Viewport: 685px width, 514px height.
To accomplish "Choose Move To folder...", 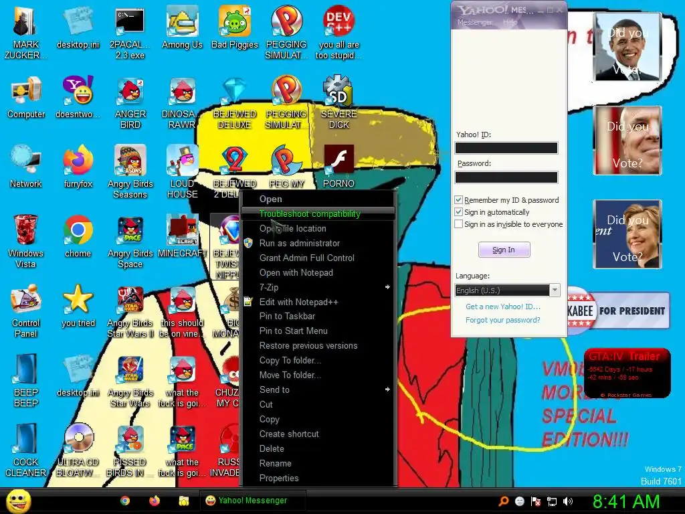I will 318,375.
